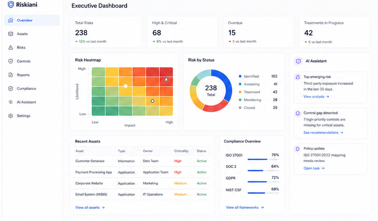378x221 pixels.
Task: Open the See recommendations link
Action: [323, 133]
